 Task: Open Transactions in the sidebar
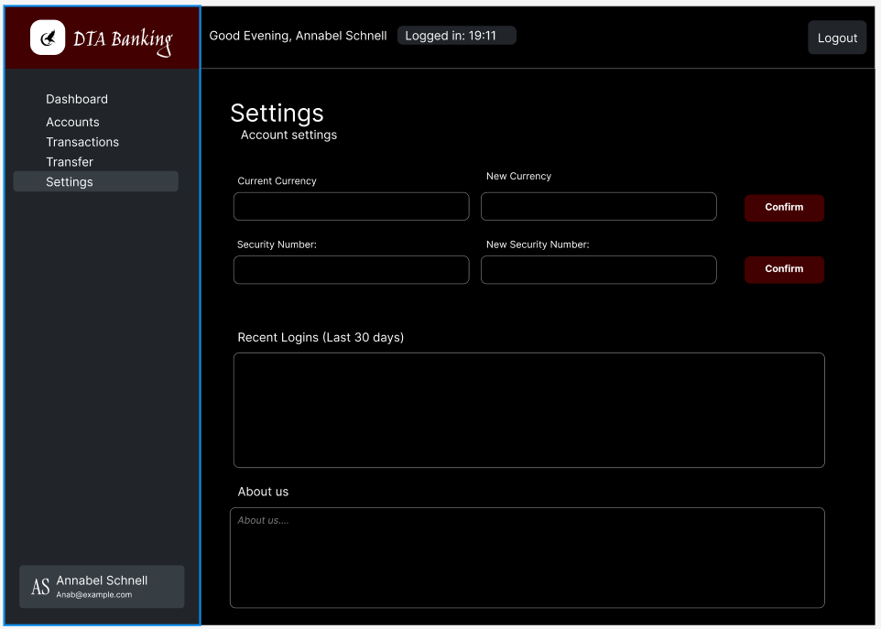[82, 142]
